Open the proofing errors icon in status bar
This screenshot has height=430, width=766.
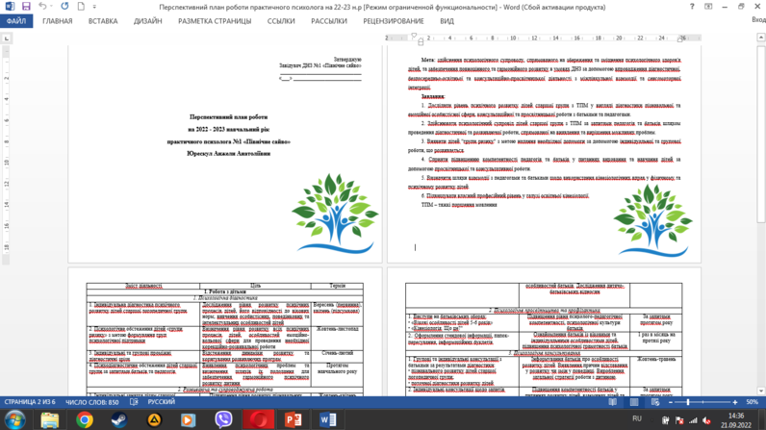[134, 402]
